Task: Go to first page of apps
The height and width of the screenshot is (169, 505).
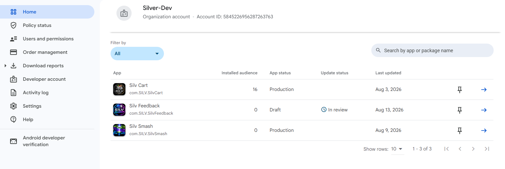Action: [x=446, y=149]
